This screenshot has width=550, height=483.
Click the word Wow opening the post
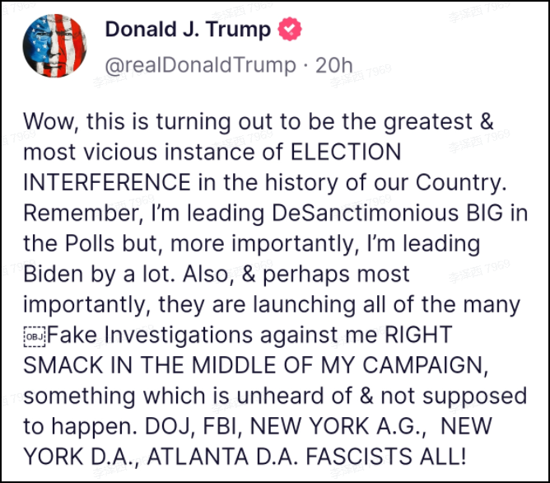click(x=48, y=122)
